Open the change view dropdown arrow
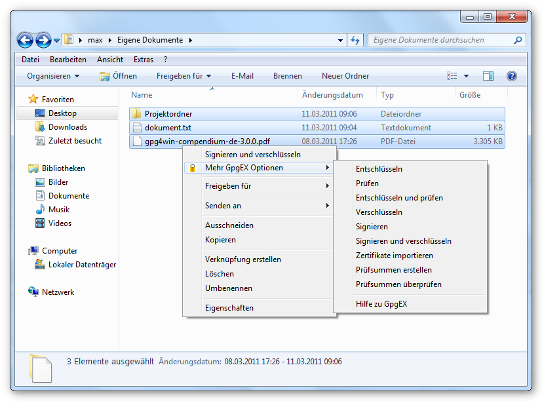 pos(467,76)
